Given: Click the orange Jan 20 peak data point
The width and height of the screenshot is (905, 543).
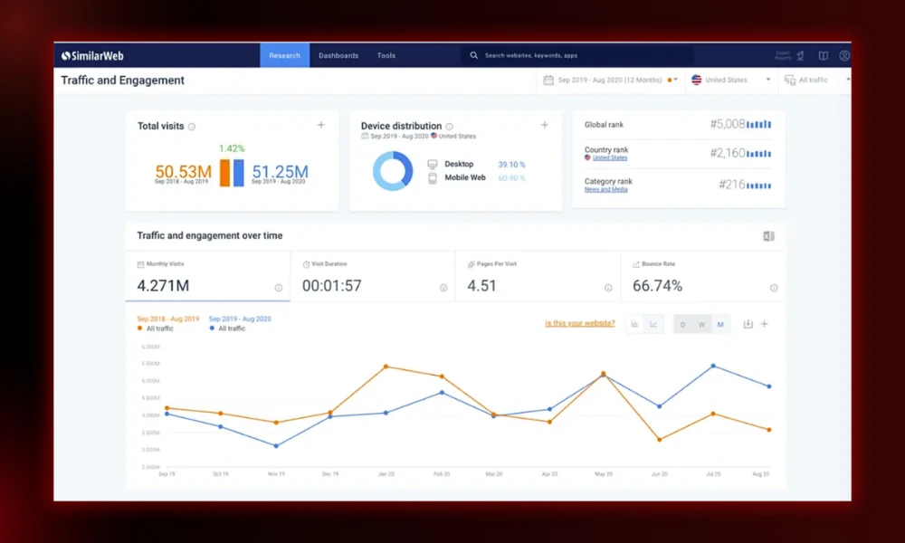Looking at the screenshot, I should 386,367.
